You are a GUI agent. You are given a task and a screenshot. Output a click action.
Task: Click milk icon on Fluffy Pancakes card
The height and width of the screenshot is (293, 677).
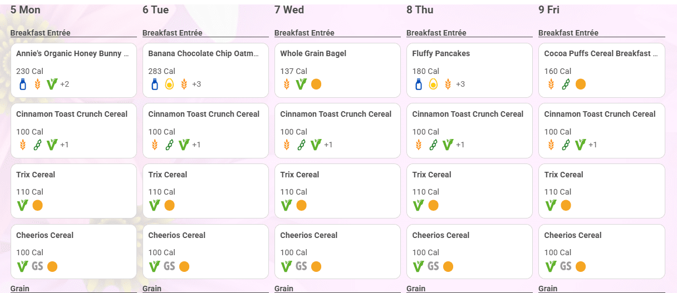click(x=418, y=84)
